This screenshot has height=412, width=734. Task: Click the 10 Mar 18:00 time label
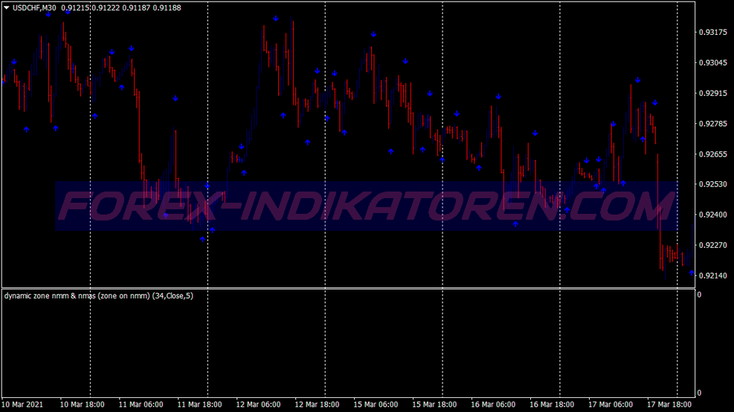pos(83,405)
